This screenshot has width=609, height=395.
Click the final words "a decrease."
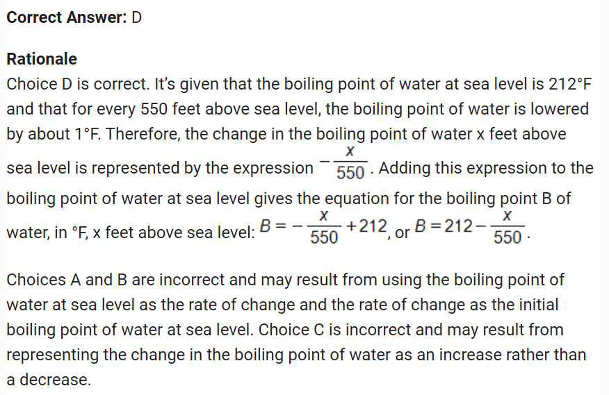click(49, 380)
